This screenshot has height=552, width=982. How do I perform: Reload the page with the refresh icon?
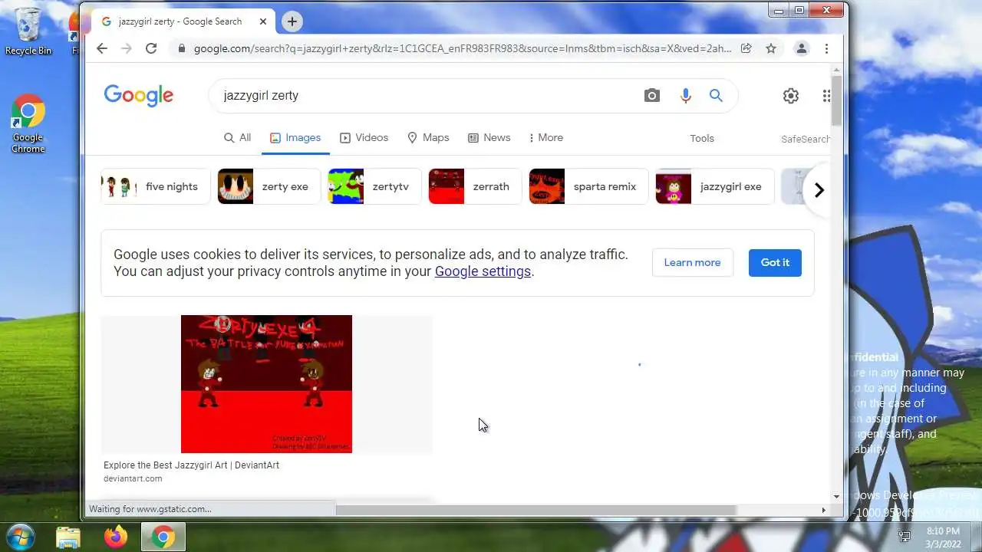151,48
